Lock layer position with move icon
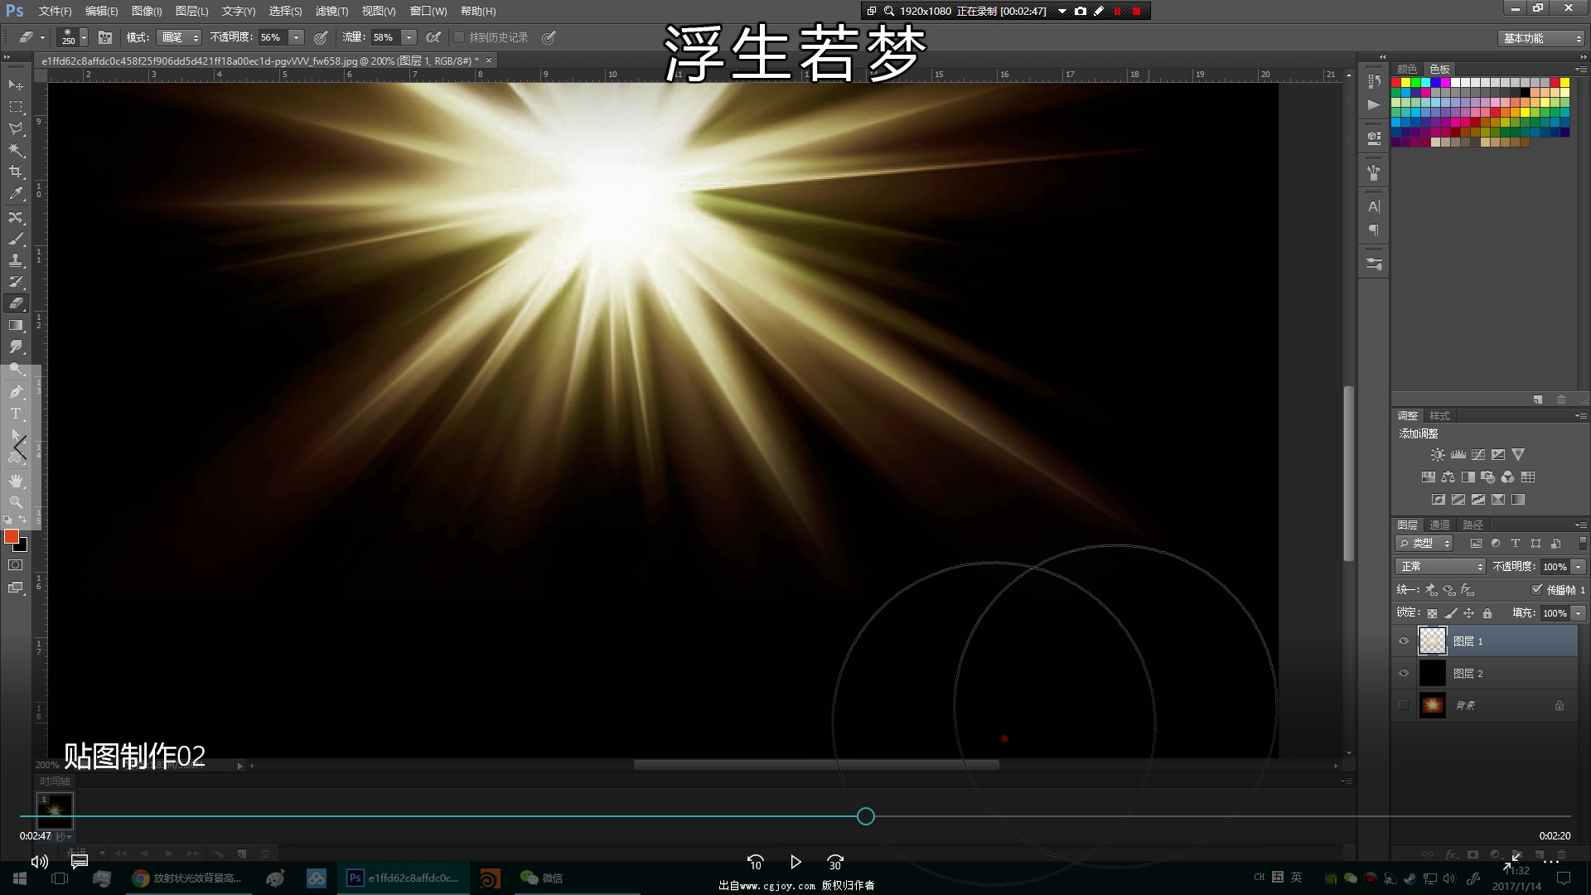The image size is (1591, 895). point(1468,613)
